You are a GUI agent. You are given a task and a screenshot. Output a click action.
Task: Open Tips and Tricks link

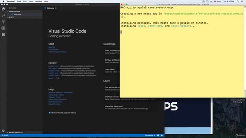pos(55,97)
